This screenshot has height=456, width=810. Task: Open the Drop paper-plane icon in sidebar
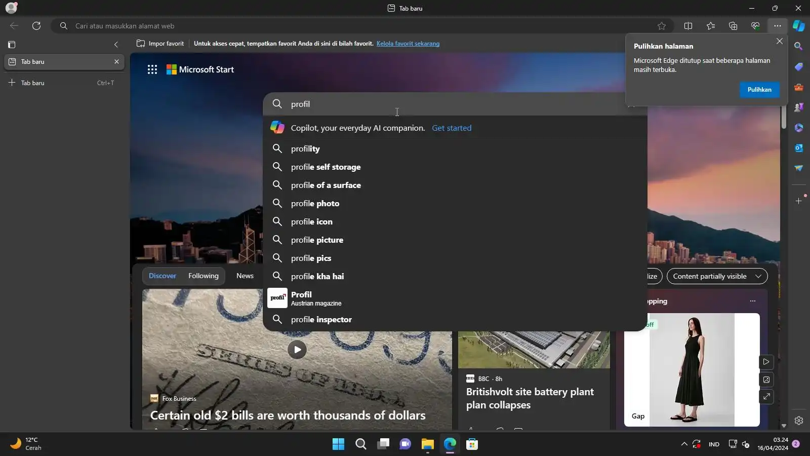[x=799, y=168]
